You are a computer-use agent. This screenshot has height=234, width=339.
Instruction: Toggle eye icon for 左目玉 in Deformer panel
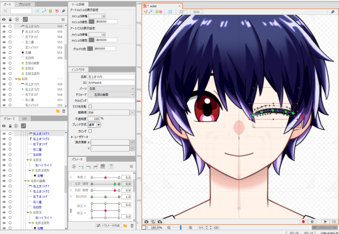[4, 160]
